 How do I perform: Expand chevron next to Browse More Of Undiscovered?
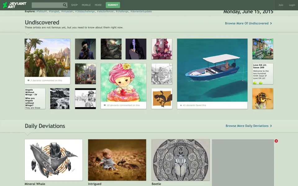point(271,23)
